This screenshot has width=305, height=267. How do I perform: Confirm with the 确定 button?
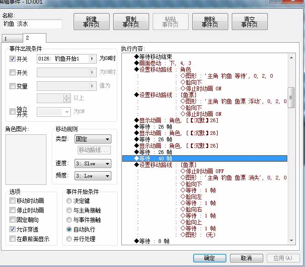click(210, 258)
